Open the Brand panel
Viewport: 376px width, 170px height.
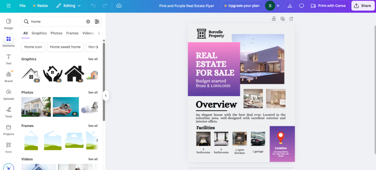pos(9,77)
